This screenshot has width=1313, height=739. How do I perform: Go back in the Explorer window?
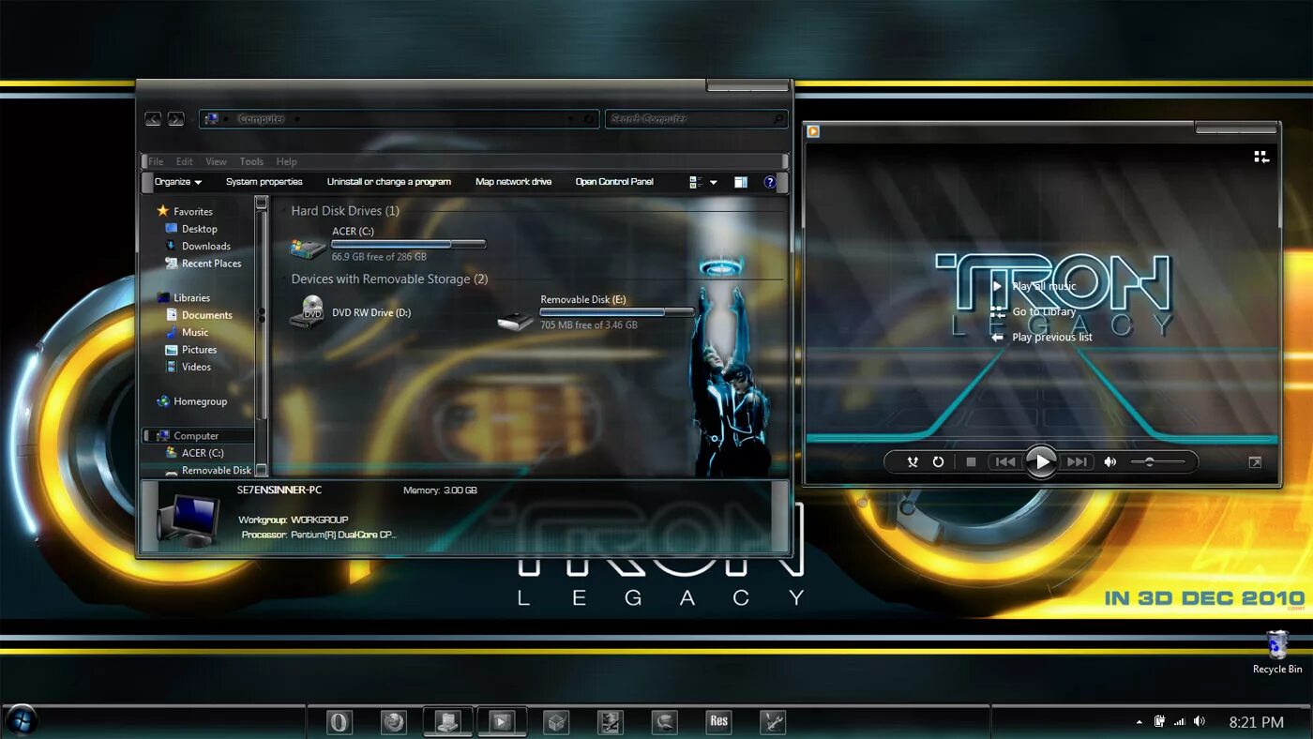click(153, 119)
